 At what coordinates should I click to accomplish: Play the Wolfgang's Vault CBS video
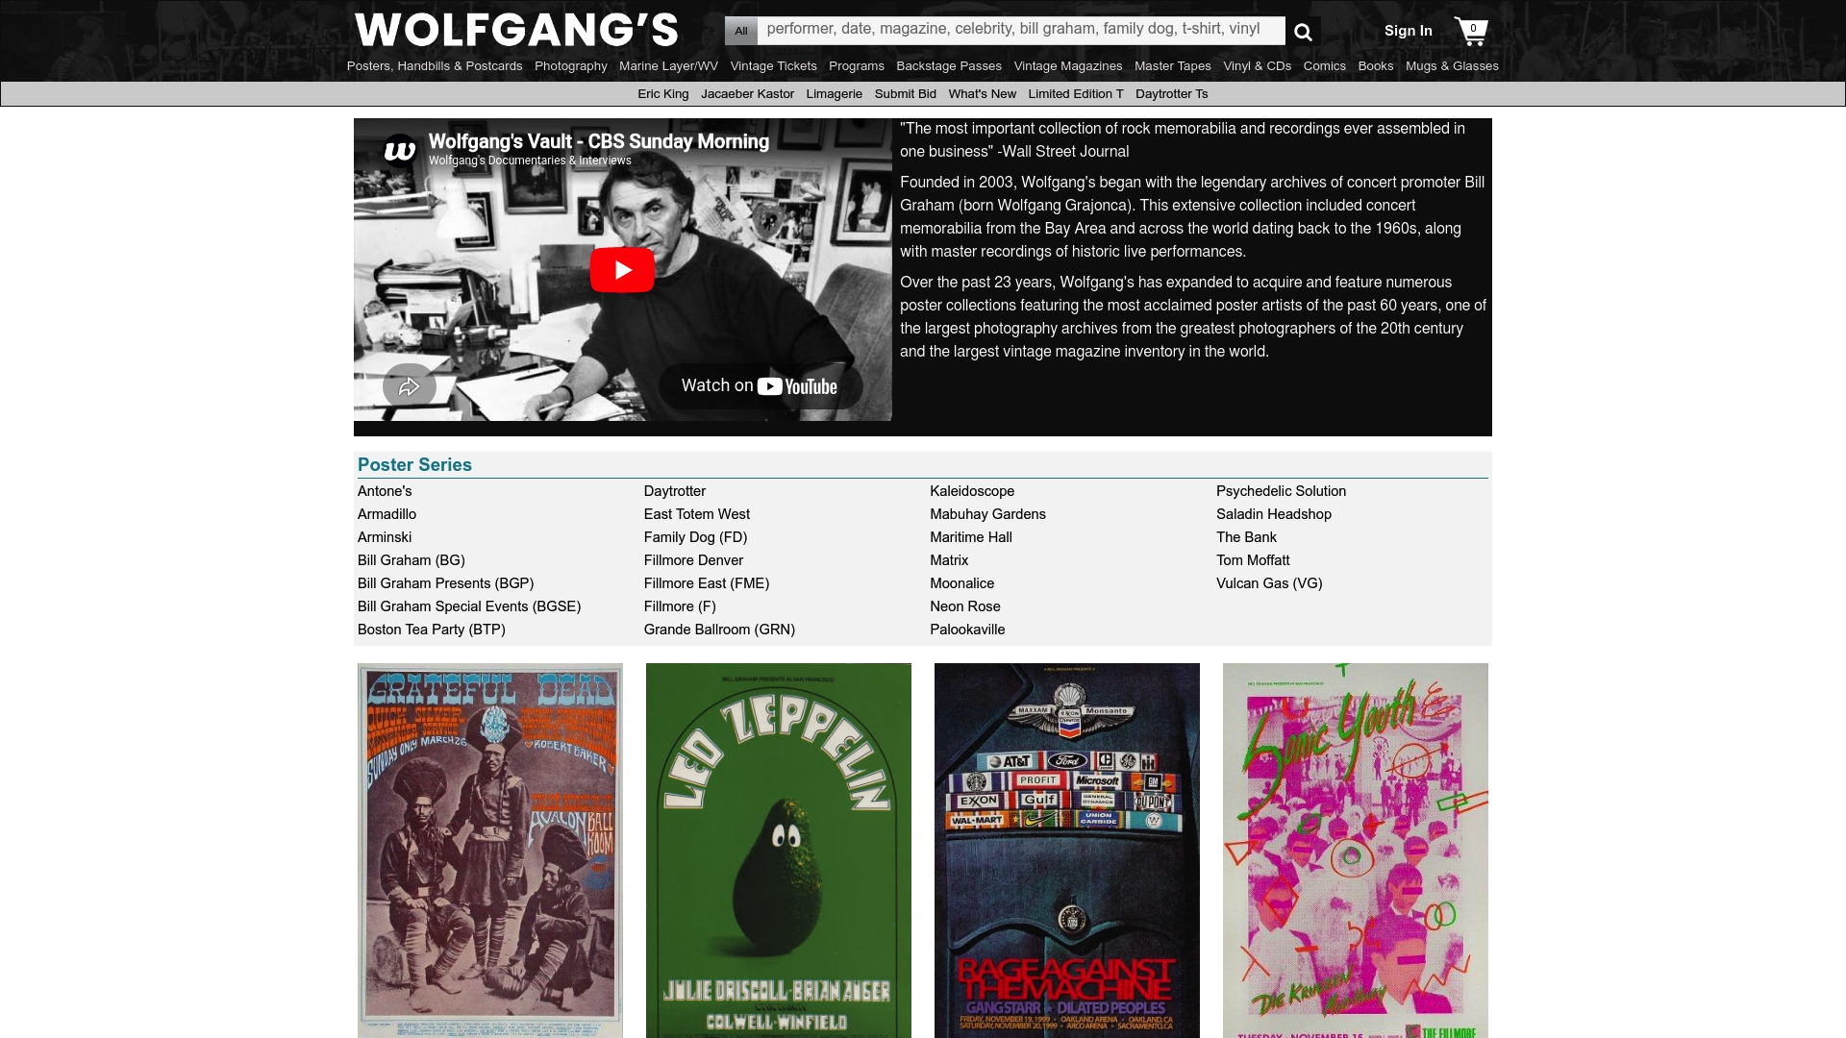[622, 270]
